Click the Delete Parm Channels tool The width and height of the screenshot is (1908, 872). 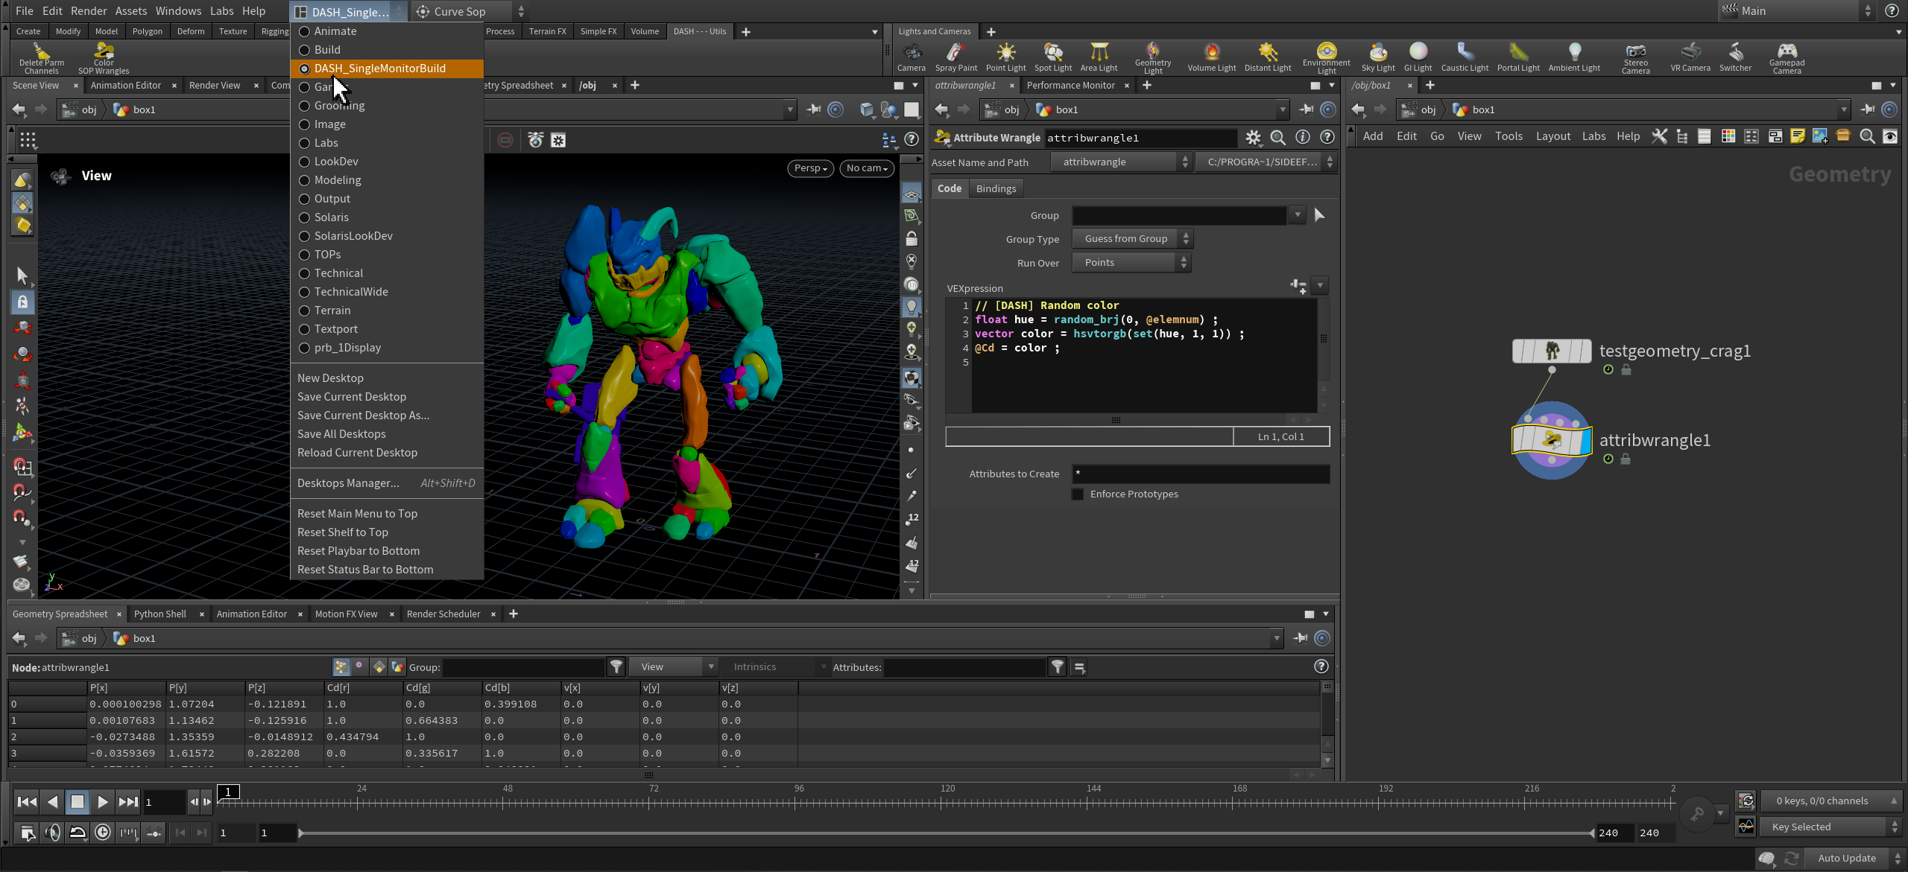41,58
